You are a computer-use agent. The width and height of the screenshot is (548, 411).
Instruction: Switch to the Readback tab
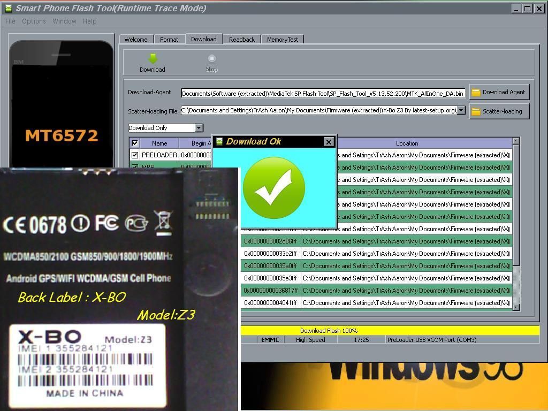pyautogui.click(x=242, y=40)
